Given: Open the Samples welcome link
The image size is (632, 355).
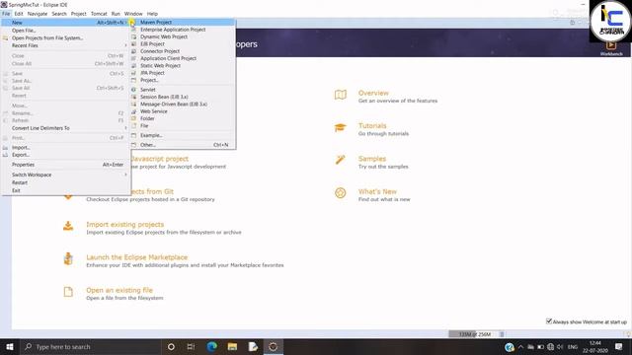Looking at the screenshot, I should pos(372,159).
